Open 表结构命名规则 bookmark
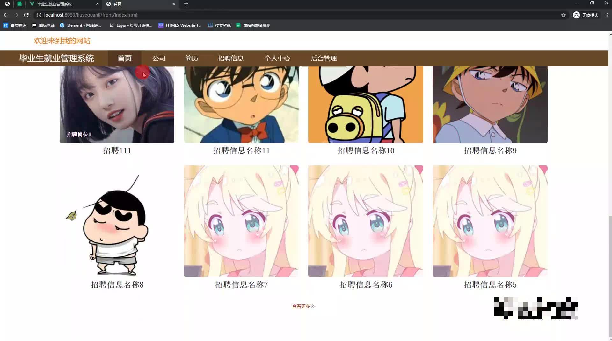 tap(253, 25)
